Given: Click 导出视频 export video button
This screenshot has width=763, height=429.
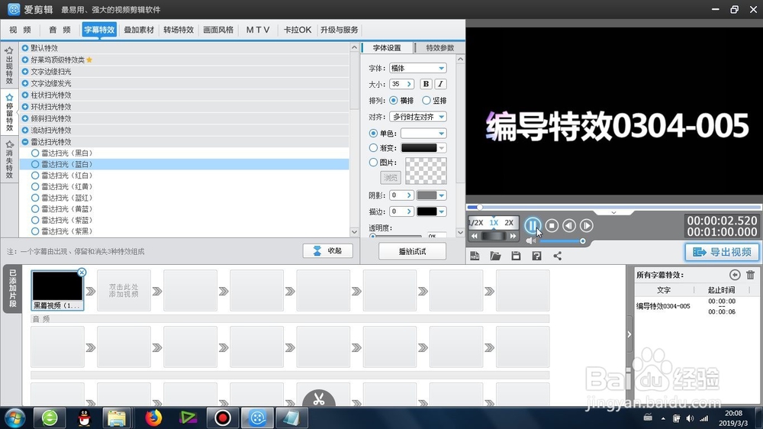Looking at the screenshot, I should pos(722,252).
